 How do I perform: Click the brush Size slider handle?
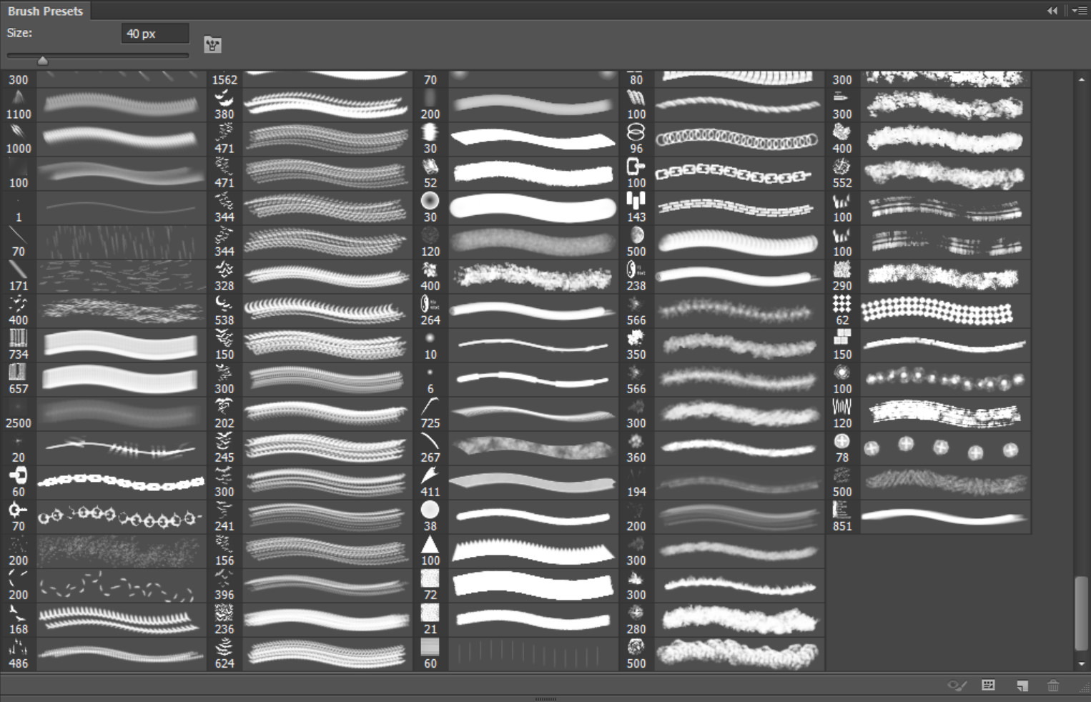pos(42,60)
